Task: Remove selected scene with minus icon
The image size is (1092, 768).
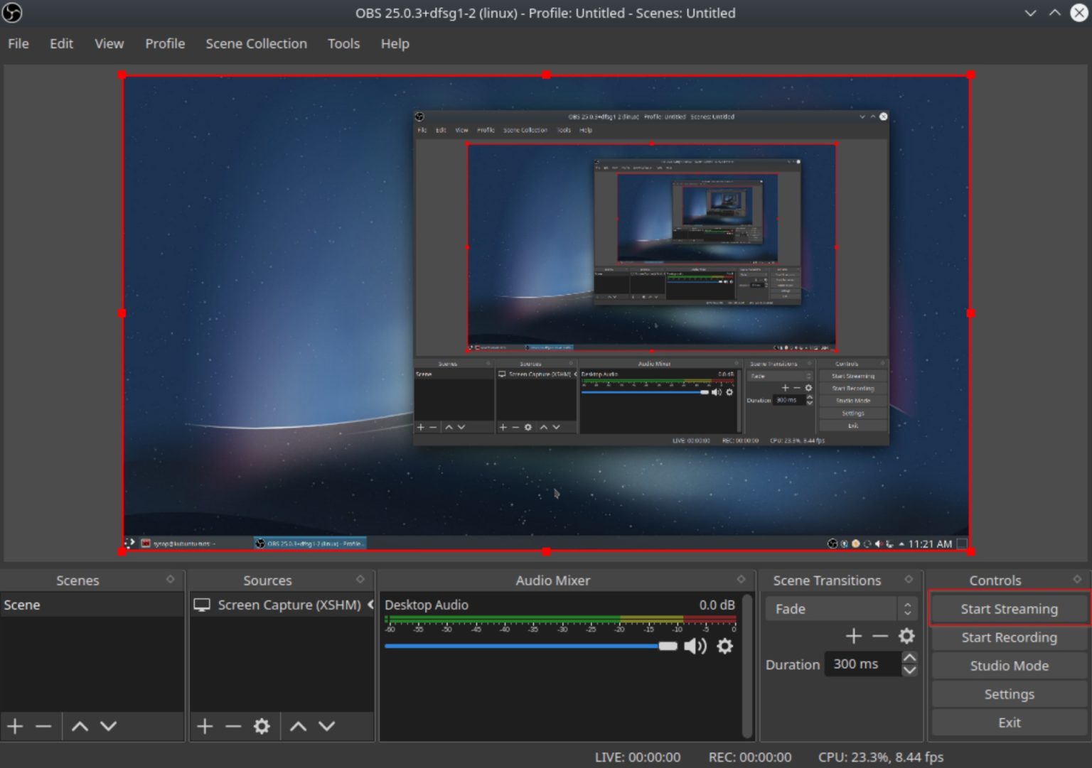Action: click(43, 726)
